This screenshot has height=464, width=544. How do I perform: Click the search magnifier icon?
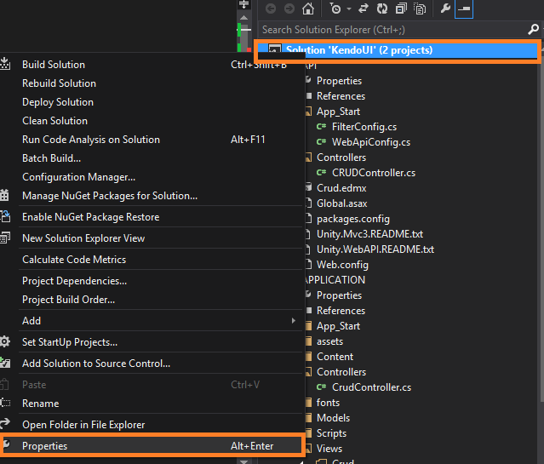tap(533, 30)
